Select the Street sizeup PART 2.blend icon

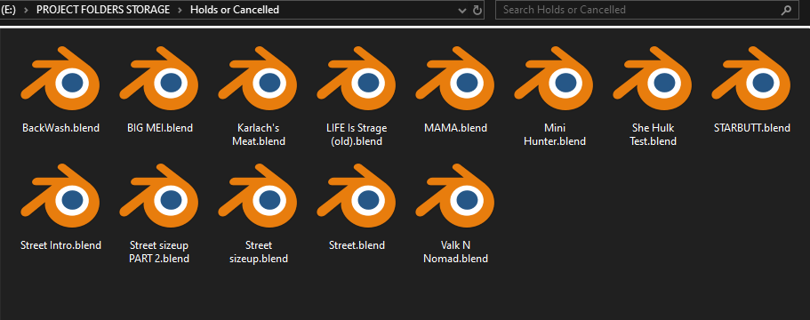click(x=159, y=196)
